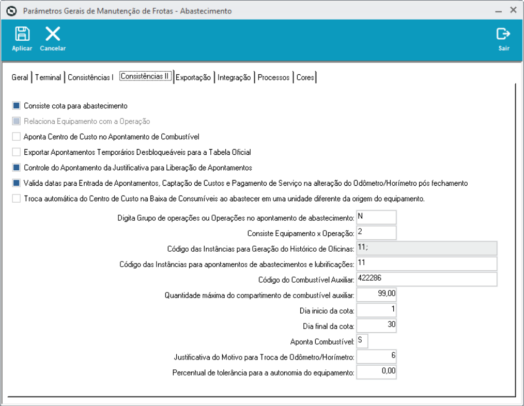This screenshot has height=406, width=524.
Task: Open the Cores tab
Action: tap(305, 77)
